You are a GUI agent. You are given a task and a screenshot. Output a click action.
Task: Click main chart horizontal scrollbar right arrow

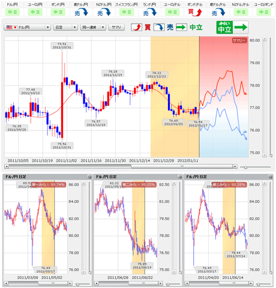point(235,167)
